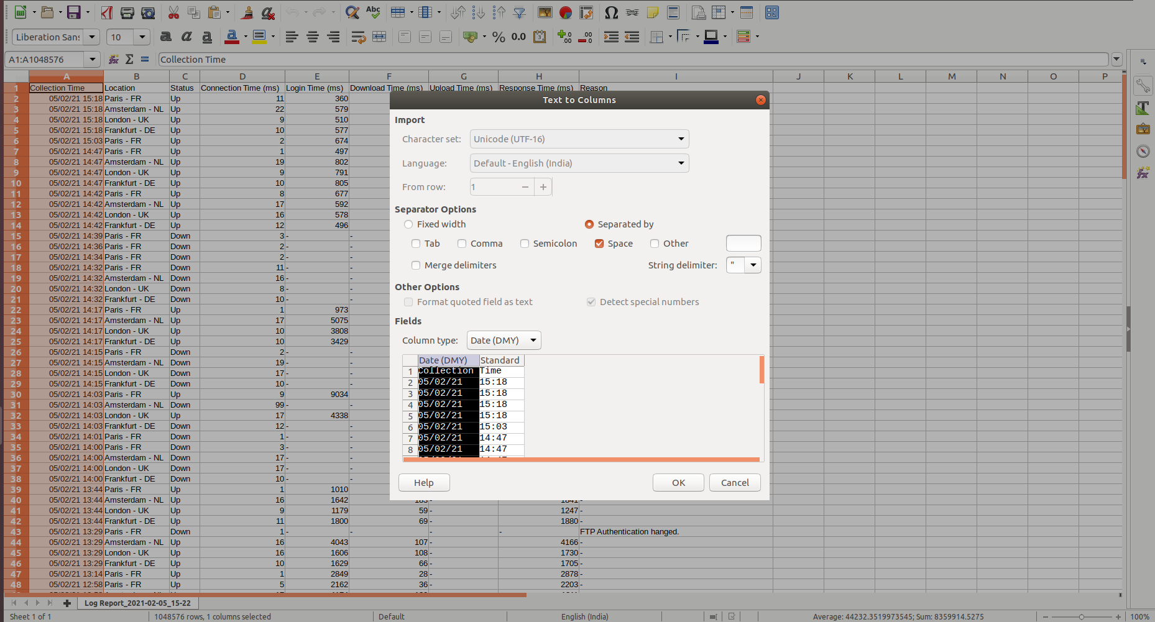Image resolution: width=1155 pixels, height=622 pixels.
Task: Click the Save document icon
Action: tap(74, 12)
